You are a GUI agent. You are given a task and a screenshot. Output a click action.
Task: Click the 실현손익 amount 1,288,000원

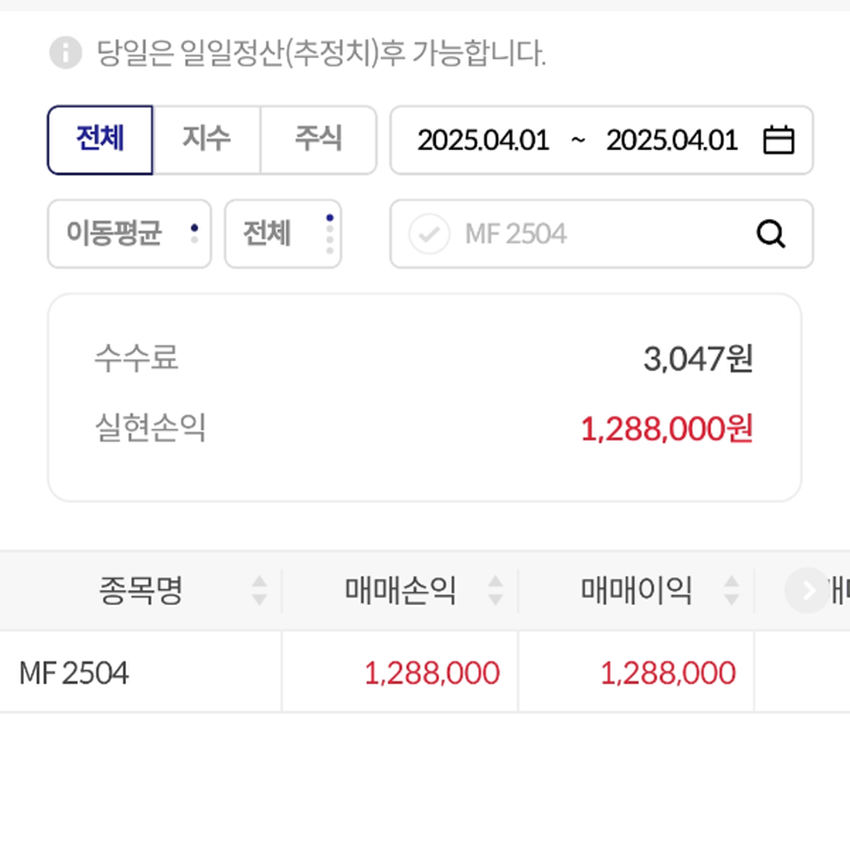[667, 429]
